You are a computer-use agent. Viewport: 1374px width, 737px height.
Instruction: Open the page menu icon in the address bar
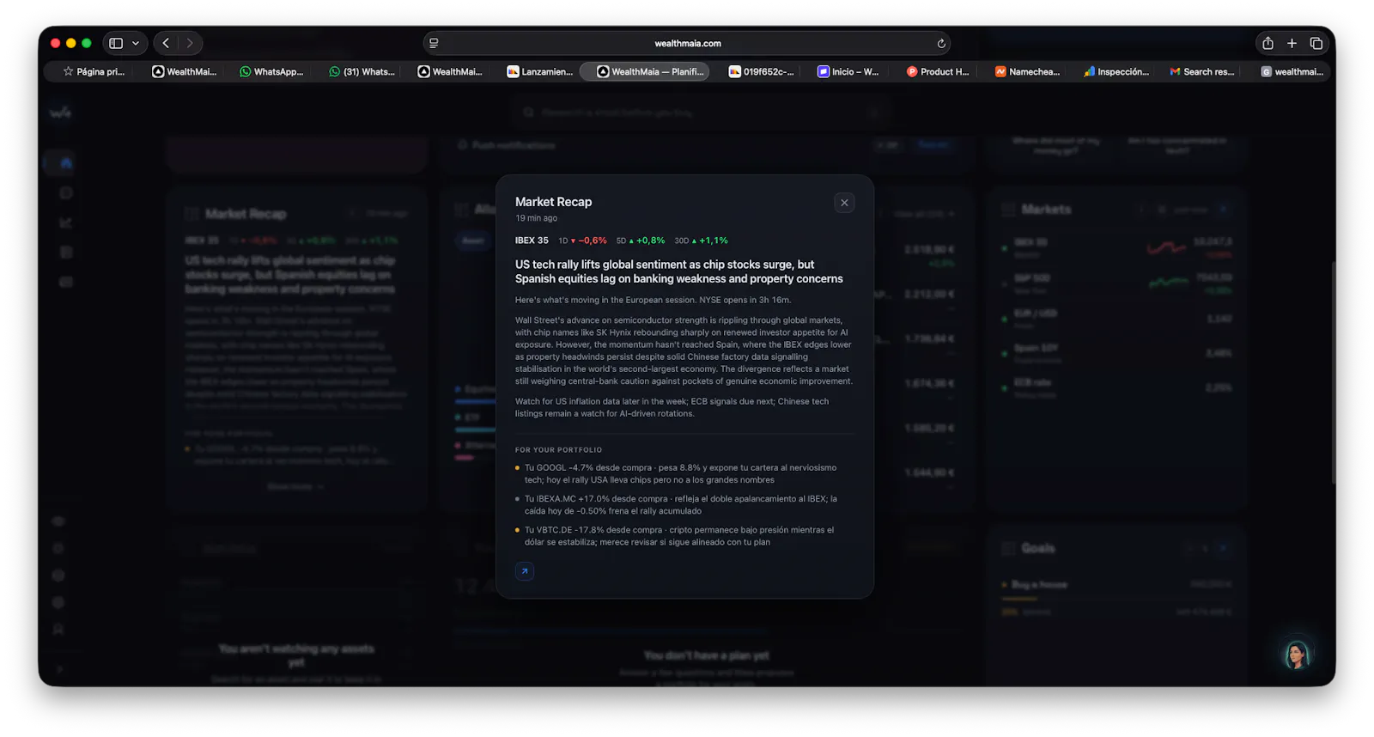pyautogui.click(x=435, y=43)
